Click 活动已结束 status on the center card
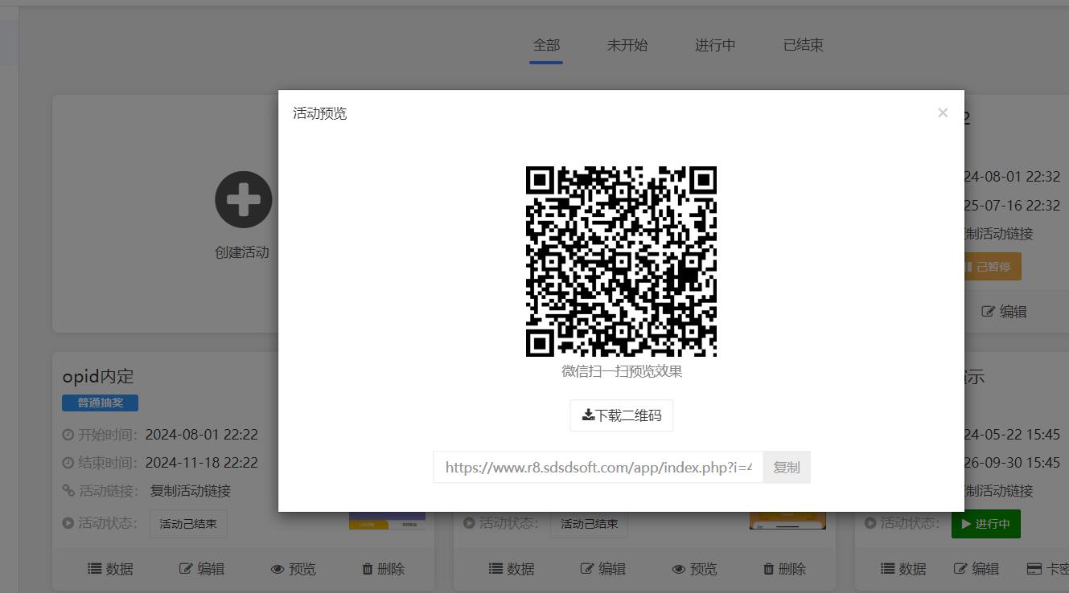This screenshot has height=593, width=1069. (x=589, y=524)
